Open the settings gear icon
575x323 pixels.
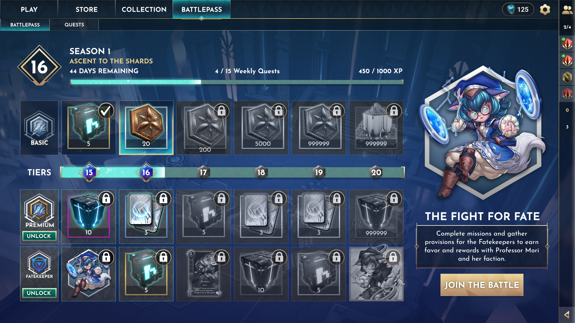click(545, 10)
